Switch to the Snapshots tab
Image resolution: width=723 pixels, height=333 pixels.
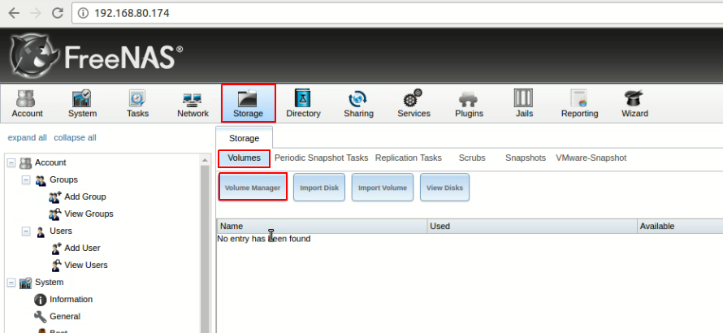pyautogui.click(x=526, y=158)
